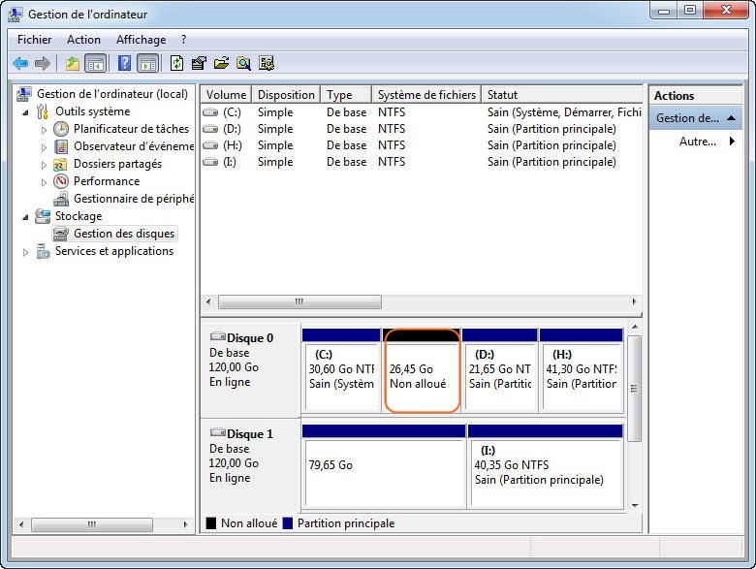The width and height of the screenshot is (756, 569).
Task: Toggle the show/hide Action pane toolbar button
Action: (147, 64)
